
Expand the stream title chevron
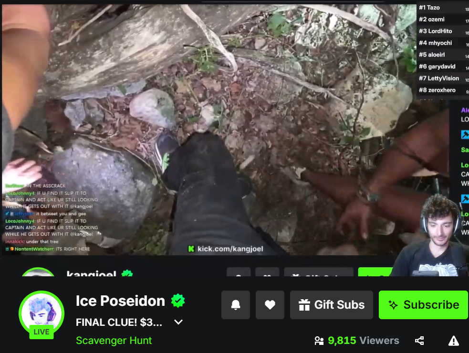click(178, 322)
